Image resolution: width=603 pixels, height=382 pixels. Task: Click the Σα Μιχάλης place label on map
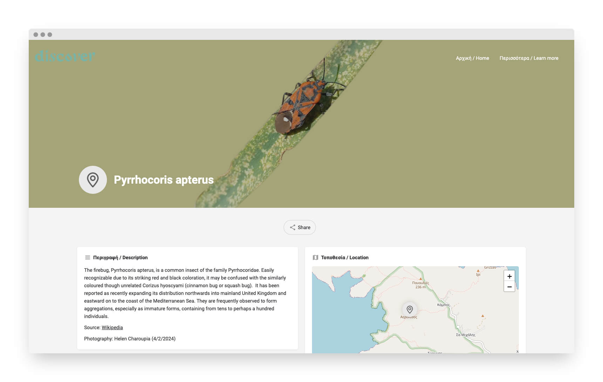pyautogui.click(x=466, y=335)
